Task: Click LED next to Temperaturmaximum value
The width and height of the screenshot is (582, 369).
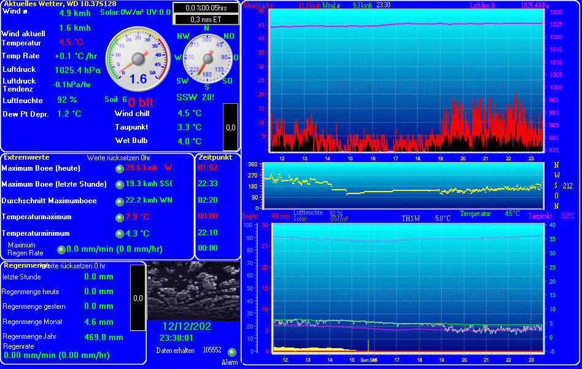Action: click(119, 217)
